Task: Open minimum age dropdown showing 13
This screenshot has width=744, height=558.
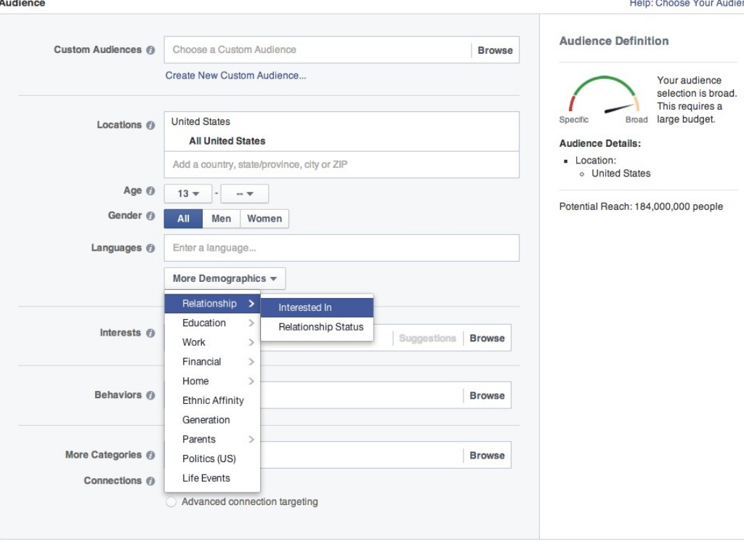Action: click(188, 193)
